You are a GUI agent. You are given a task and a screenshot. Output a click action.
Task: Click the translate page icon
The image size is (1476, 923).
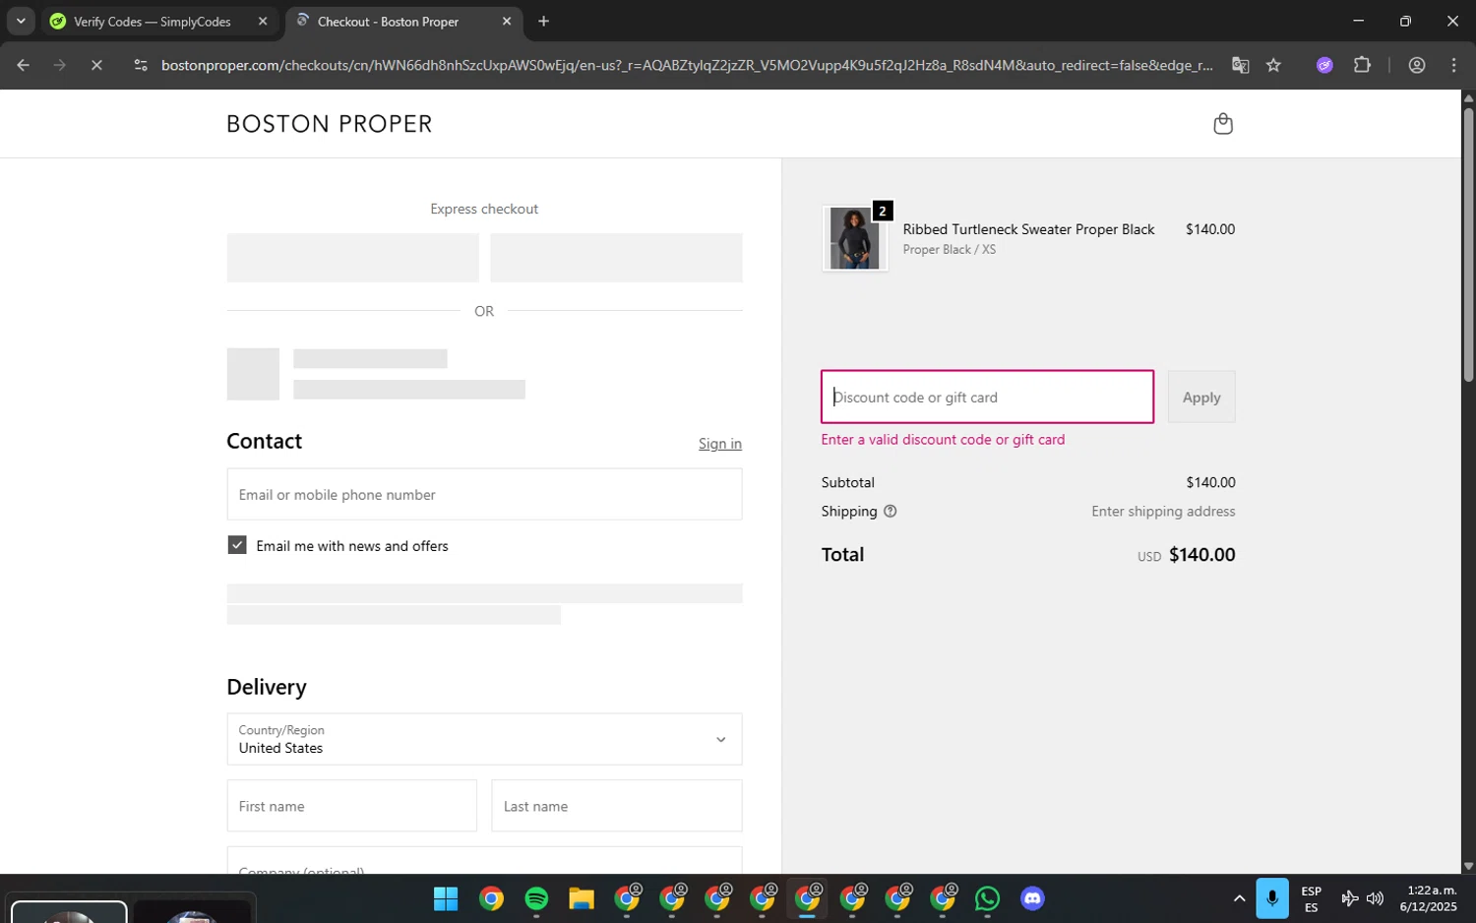[1240, 65]
